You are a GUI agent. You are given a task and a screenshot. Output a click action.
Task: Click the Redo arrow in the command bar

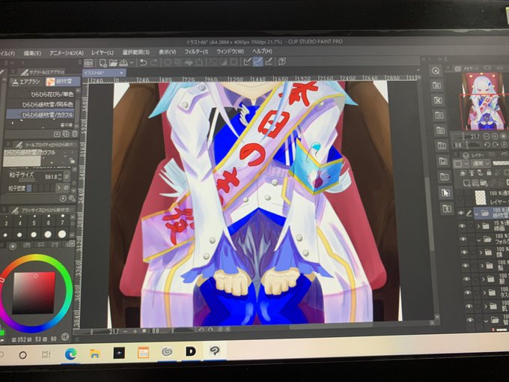point(154,62)
